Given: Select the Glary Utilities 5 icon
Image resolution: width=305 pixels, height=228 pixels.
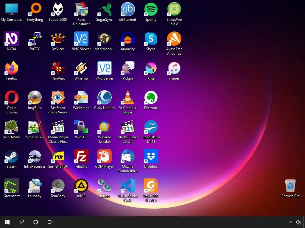Looking at the screenshot, I should pyautogui.click(x=105, y=97).
